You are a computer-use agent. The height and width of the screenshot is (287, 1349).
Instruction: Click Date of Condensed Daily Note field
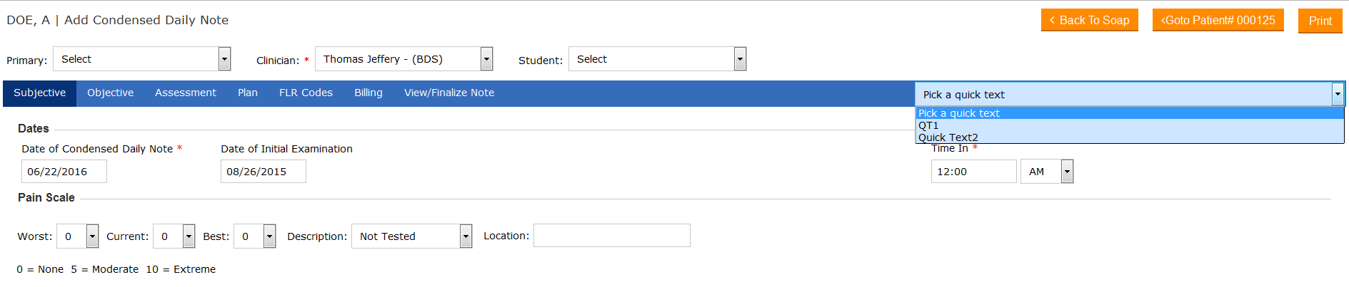click(x=64, y=172)
